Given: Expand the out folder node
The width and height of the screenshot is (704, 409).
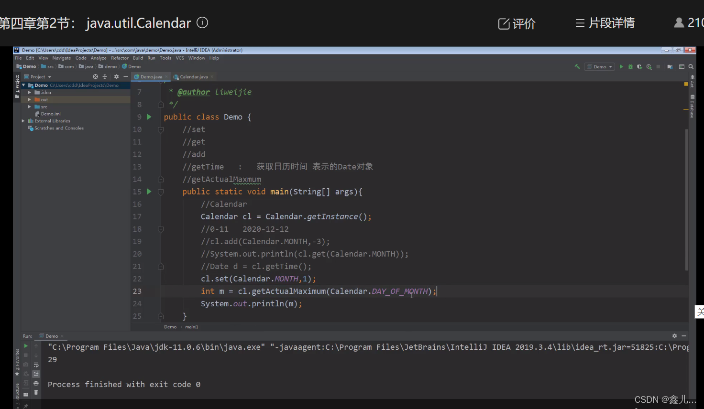Looking at the screenshot, I should pyautogui.click(x=30, y=100).
